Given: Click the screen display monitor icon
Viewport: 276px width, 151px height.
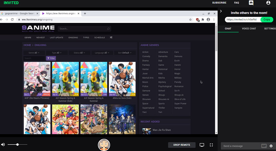Looking at the screenshot, I should point(202,145).
